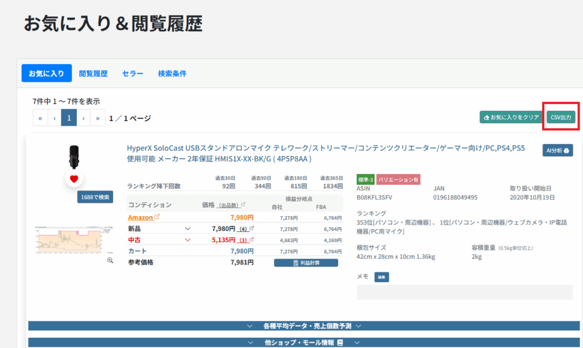Go to last page with » button
The width and height of the screenshot is (583, 348).
click(98, 118)
